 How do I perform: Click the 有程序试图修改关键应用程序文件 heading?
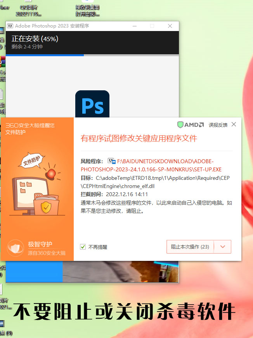[x=139, y=138]
